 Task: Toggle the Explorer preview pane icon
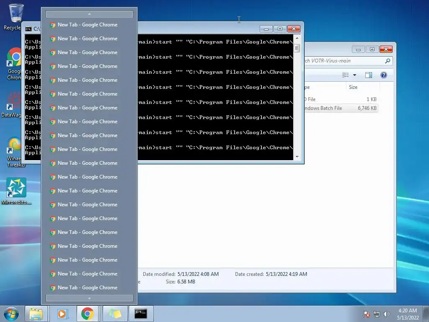(x=369, y=75)
